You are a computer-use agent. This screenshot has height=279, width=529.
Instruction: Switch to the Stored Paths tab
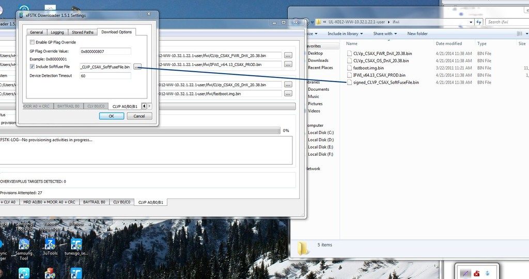(83, 32)
